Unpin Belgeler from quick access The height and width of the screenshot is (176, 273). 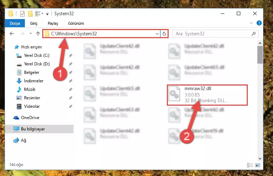(70, 72)
